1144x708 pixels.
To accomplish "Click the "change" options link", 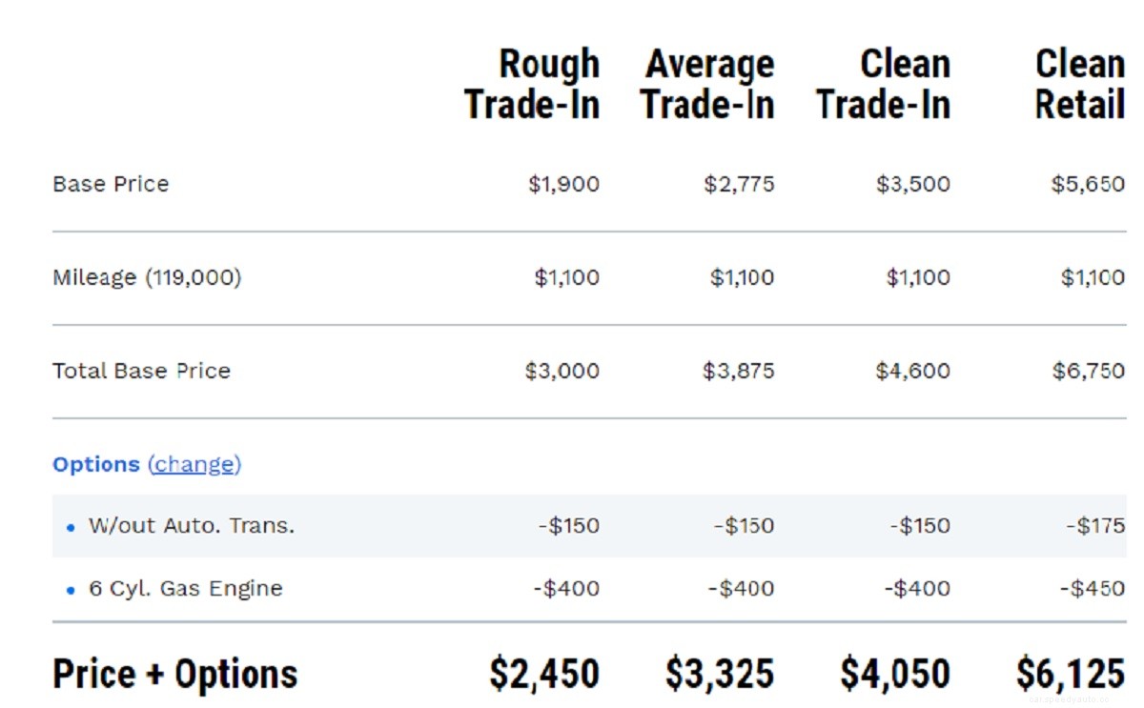I will coord(194,464).
